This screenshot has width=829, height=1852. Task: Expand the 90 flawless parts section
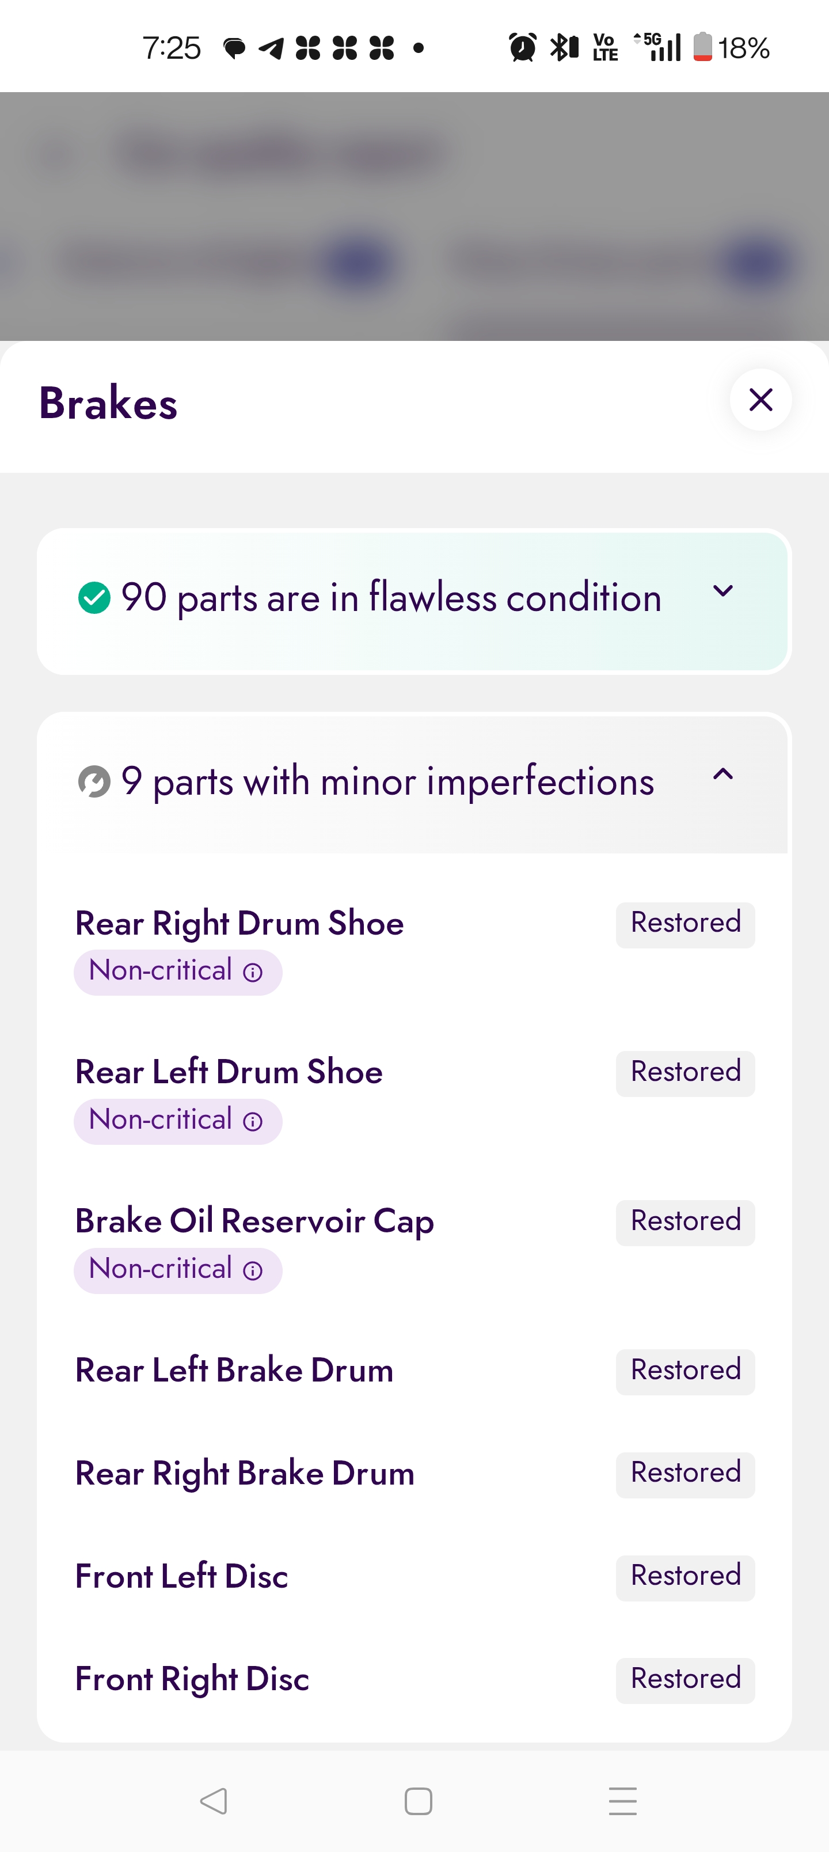click(x=722, y=591)
